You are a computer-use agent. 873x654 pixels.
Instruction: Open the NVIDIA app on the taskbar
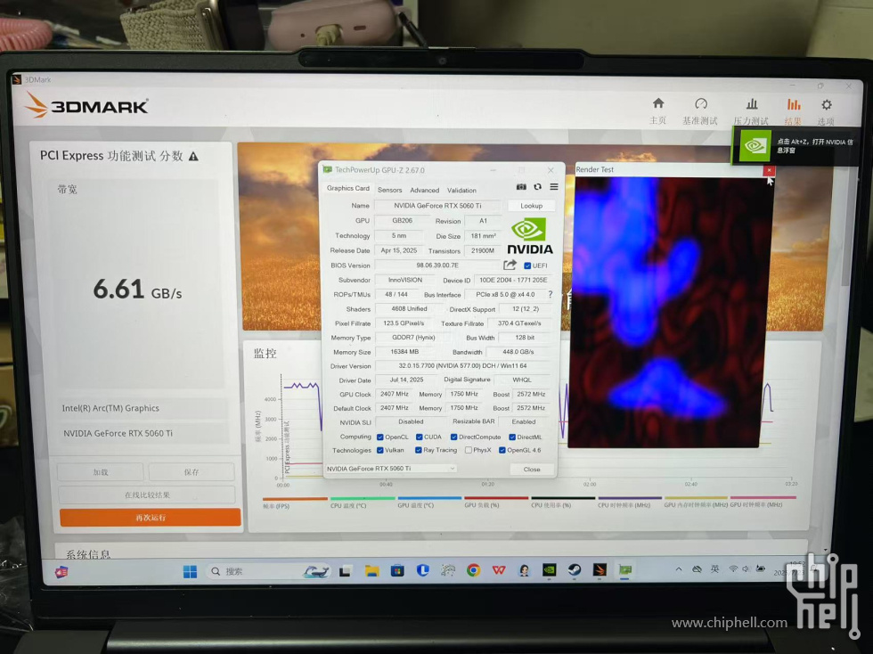tap(549, 570)
